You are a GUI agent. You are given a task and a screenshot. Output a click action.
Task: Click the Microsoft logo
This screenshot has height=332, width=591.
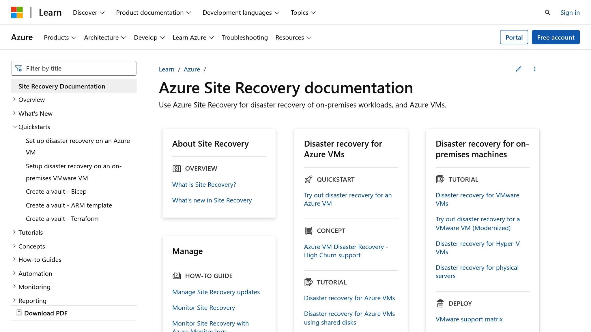tap(17, 12)
